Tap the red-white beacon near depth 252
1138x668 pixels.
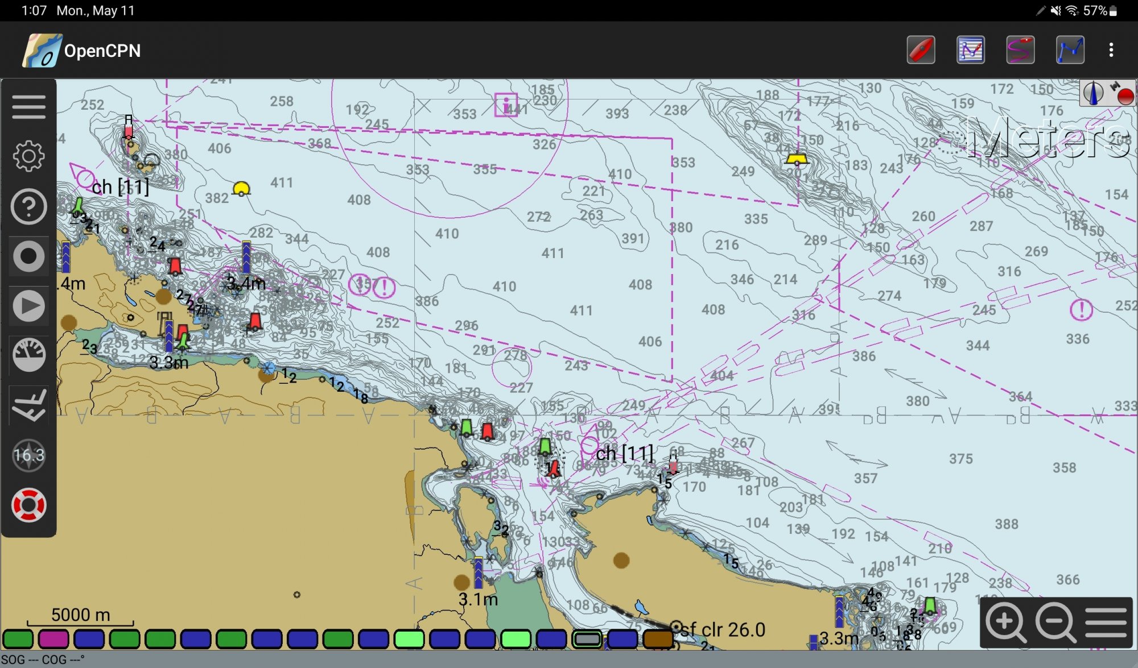point(129,127)
